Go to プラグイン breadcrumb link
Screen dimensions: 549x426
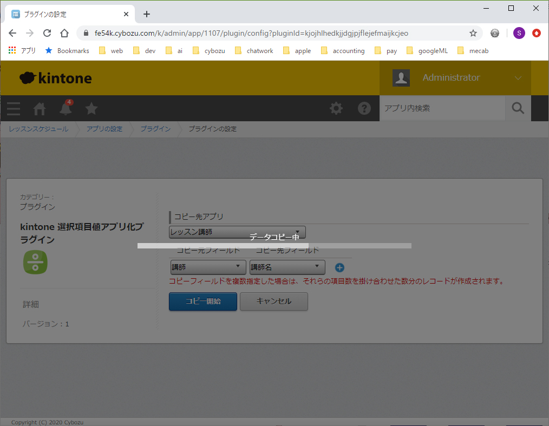pyautogui.click(x=155, y=129)
